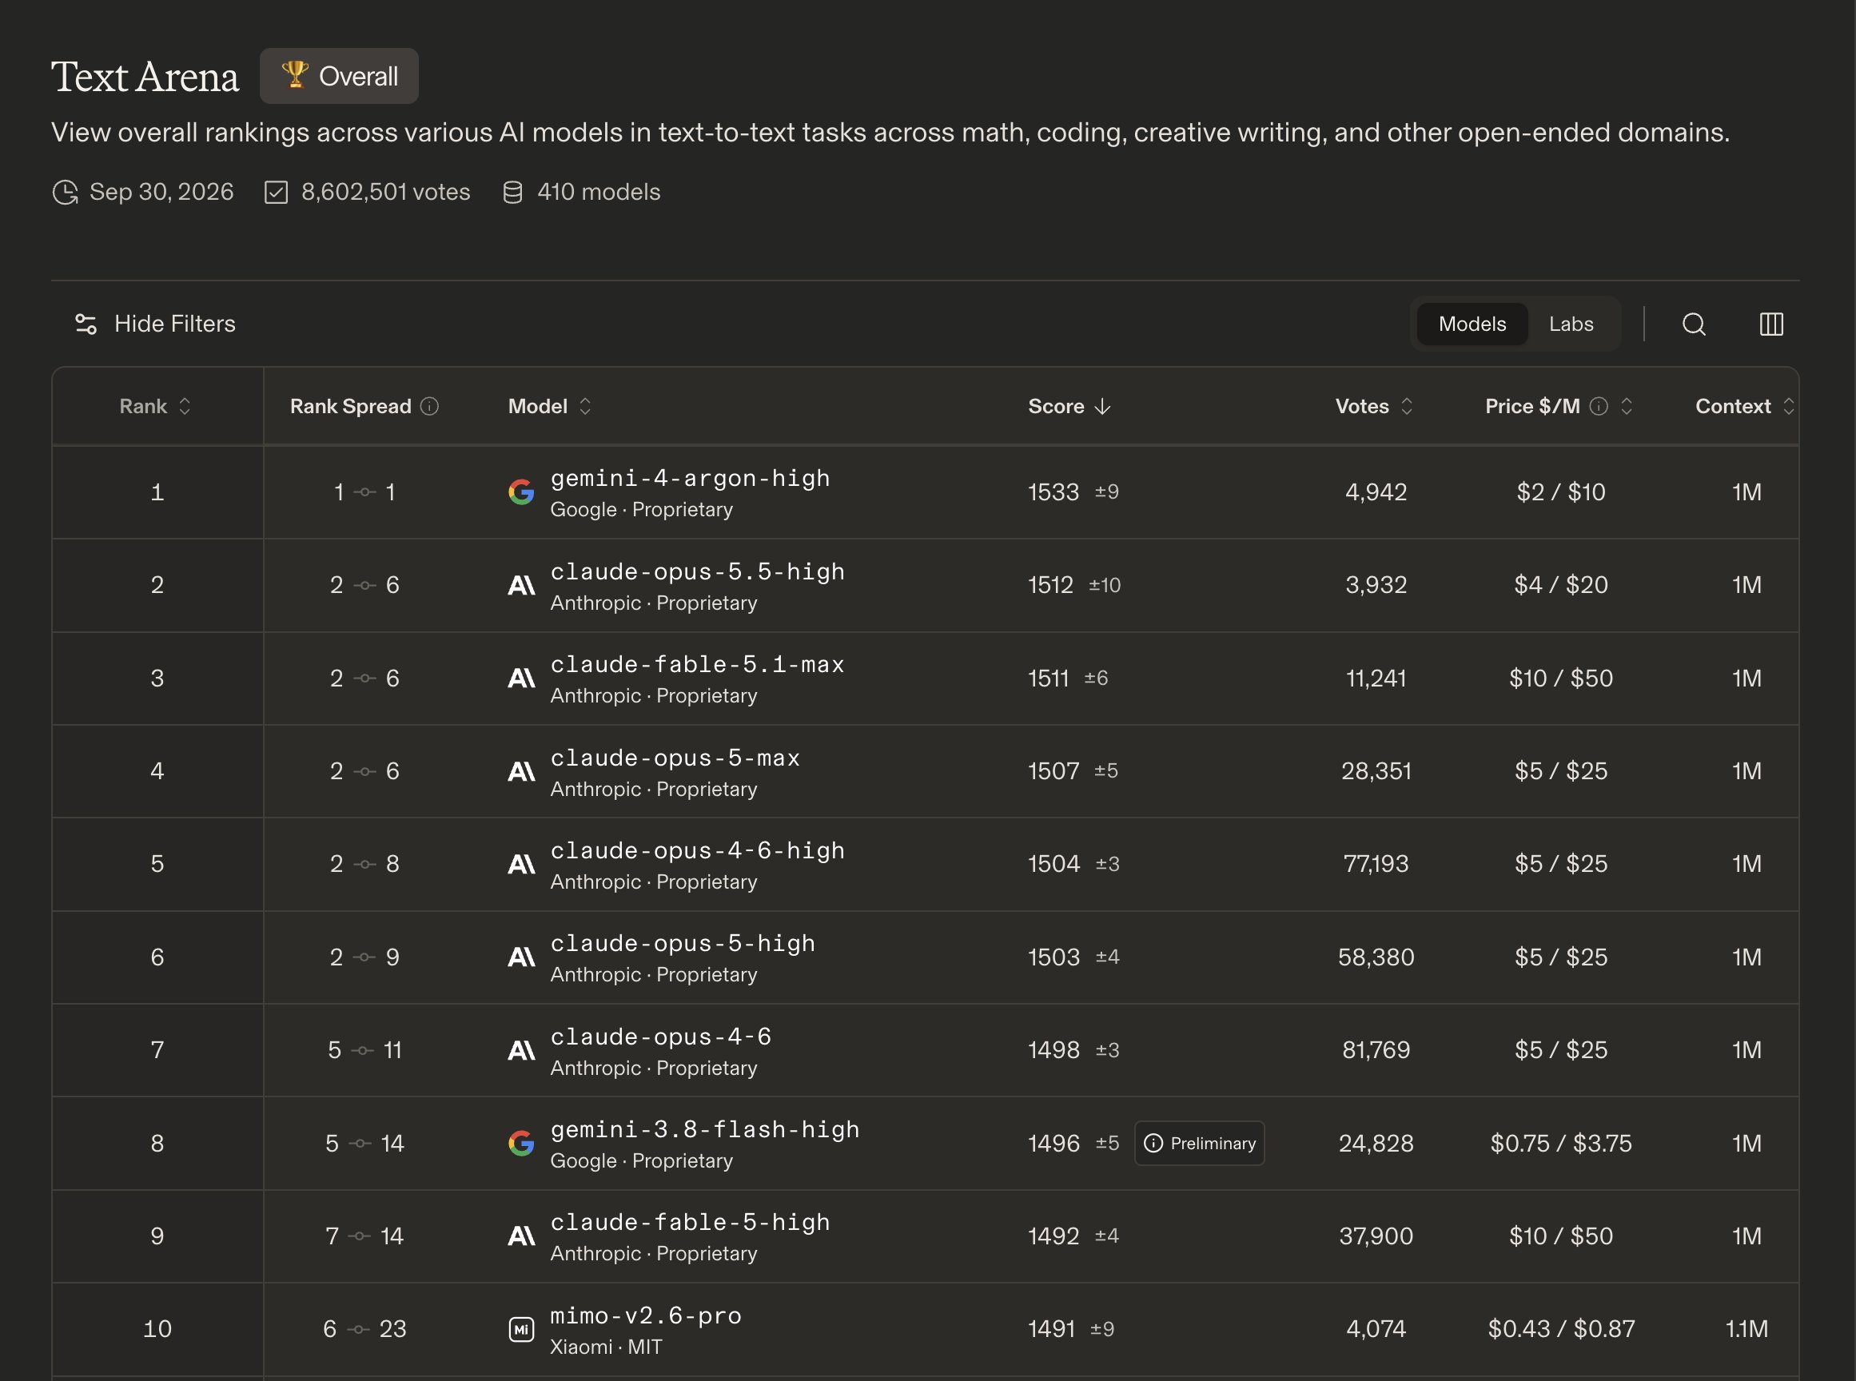Sort table by the Context column
The height and width of the screenshot is (1381, 1856).
pos(1744,406)
